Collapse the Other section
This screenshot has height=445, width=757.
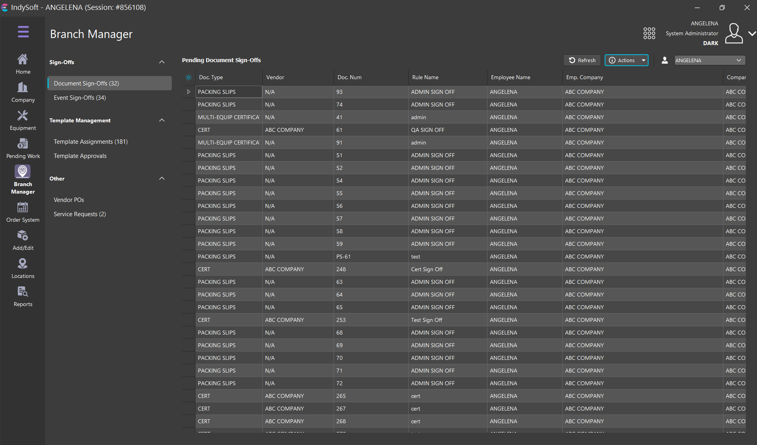coord(161,179)
